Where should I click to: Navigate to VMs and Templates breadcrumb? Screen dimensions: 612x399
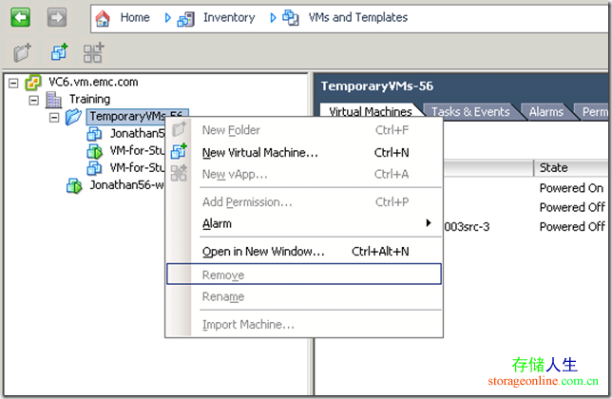357,17
